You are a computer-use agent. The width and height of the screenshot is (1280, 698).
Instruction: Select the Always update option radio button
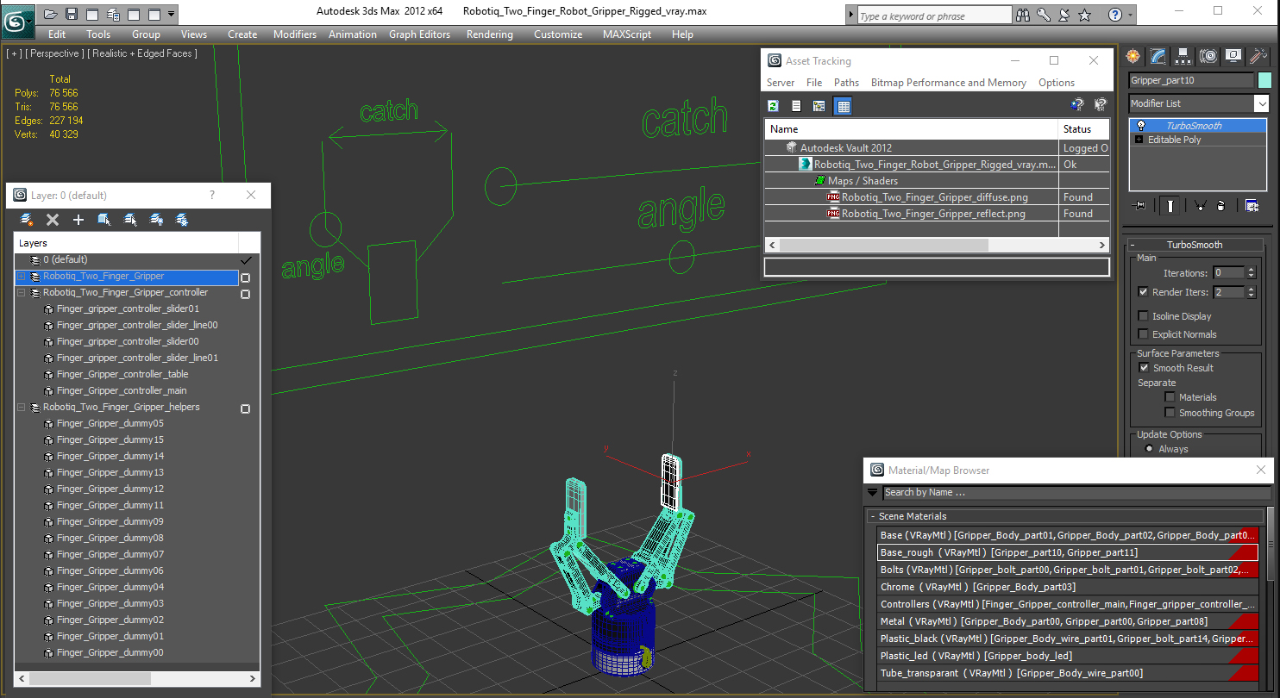point(1149,449)
